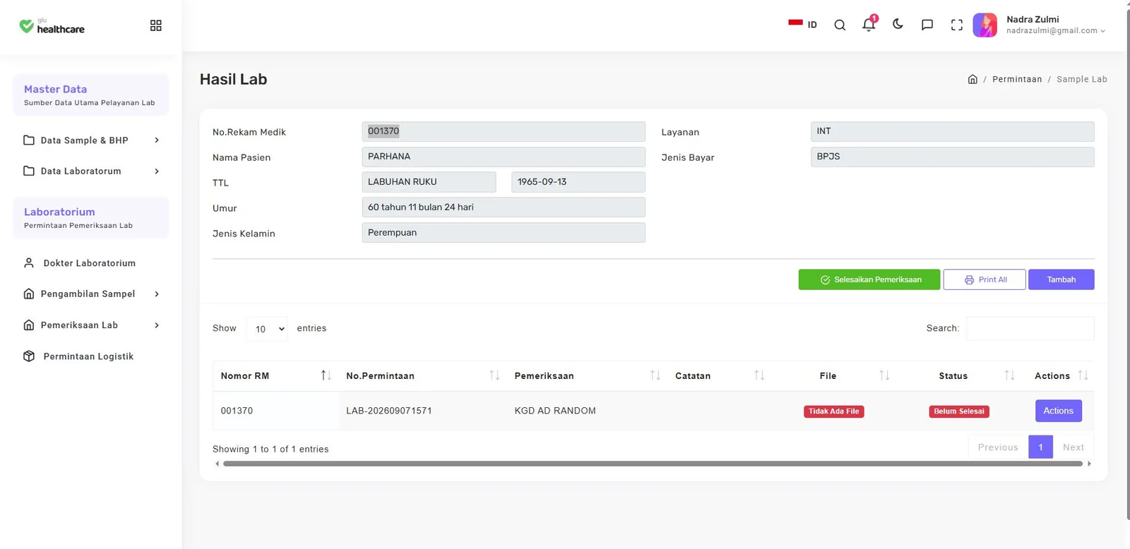
Task: Enter fullscreen mode icon
Action: click(x=957, y=25)
